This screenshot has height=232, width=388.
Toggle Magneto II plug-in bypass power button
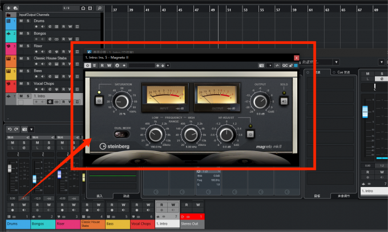(x=87, y=66)
